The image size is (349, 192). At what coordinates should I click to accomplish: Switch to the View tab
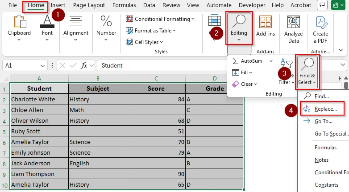click(193, 5)
